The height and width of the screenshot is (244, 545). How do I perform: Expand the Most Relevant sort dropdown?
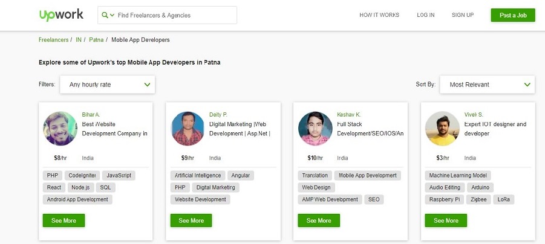(x=488, y=85)
